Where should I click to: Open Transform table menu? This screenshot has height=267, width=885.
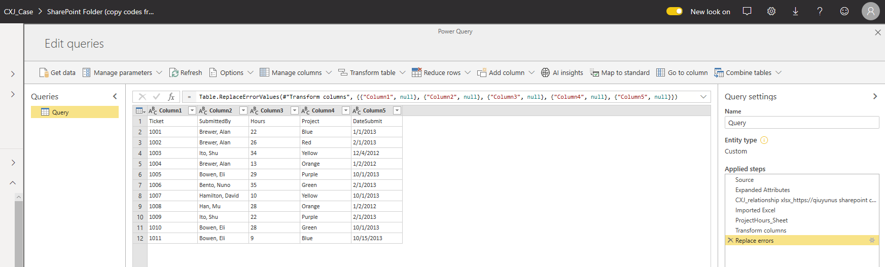(x=372, y=72)
